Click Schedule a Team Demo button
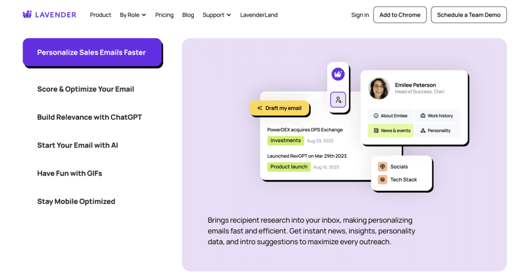 point(468,15)
